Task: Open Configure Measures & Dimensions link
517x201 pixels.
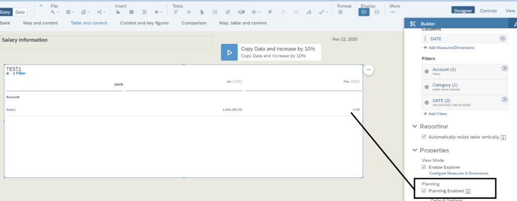Action: (458, 173)
